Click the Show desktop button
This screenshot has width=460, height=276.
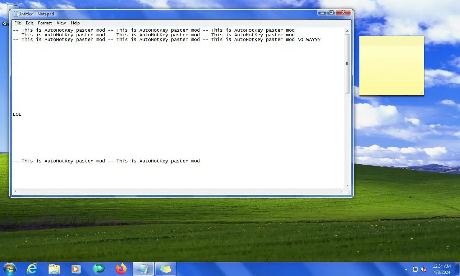[457, 269]
